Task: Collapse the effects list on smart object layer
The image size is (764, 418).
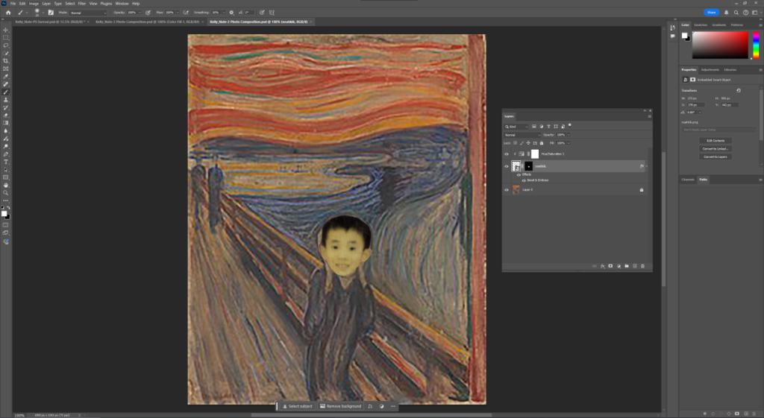Action: pos(646,166)
